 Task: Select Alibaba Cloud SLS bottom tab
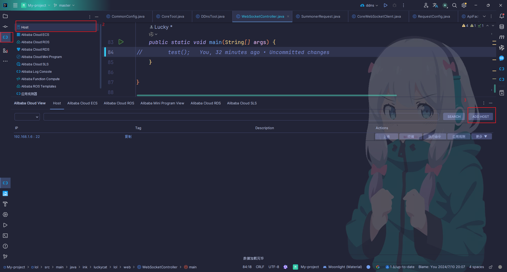click(242, 103)
